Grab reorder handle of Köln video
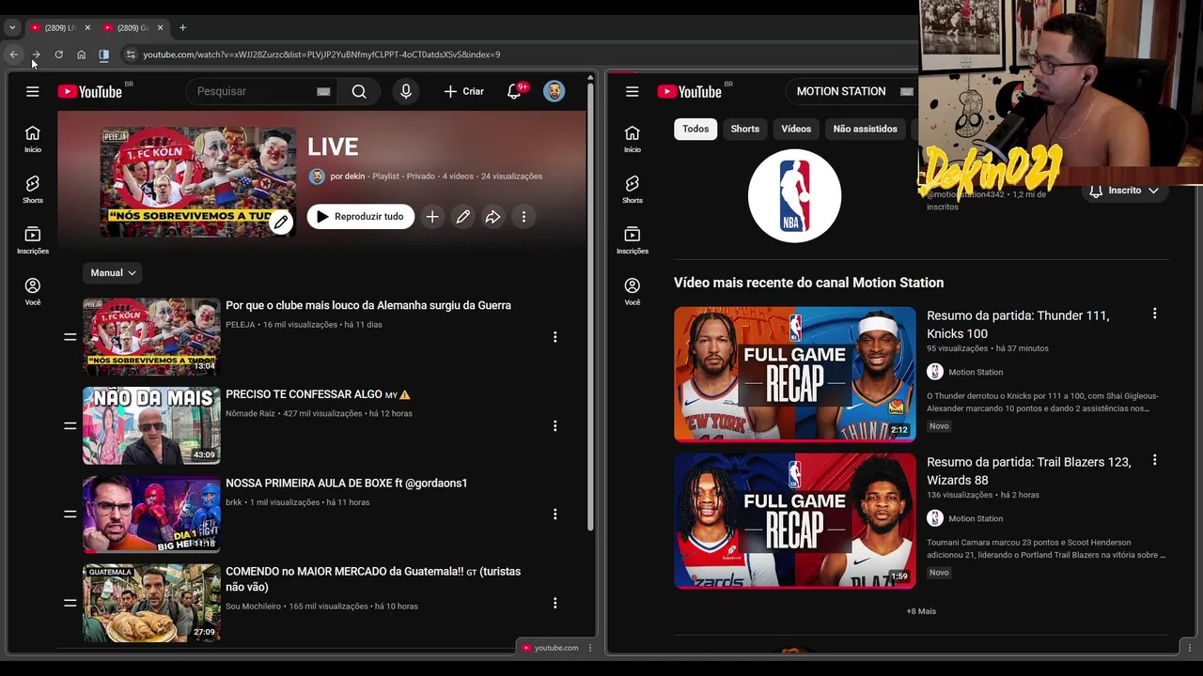 point(70,336)
